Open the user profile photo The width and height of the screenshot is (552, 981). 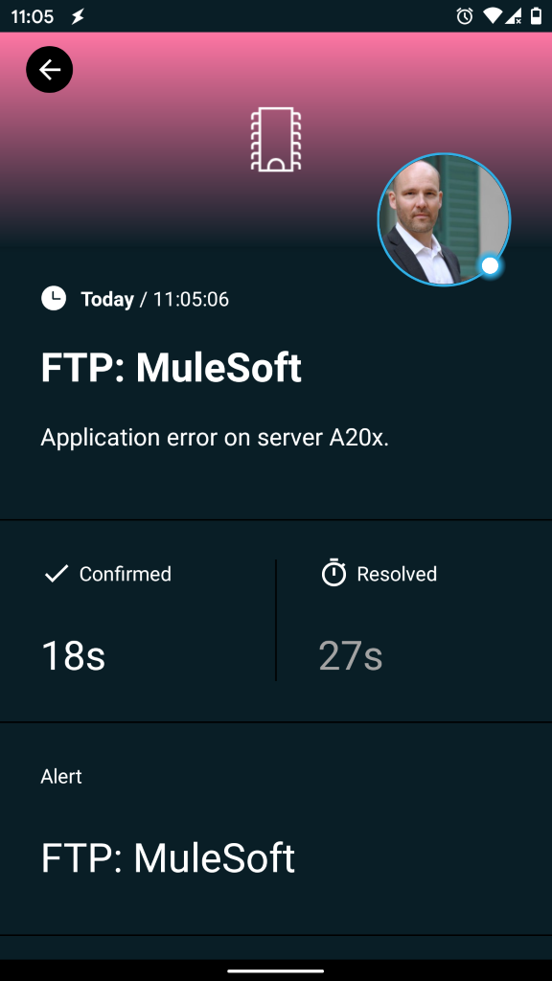click(445, 219)
